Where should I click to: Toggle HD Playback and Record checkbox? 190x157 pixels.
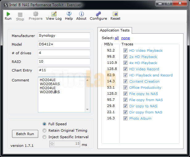pos(125,75)
